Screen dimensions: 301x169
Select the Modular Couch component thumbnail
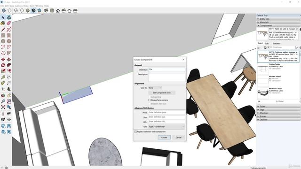point(263,93)
